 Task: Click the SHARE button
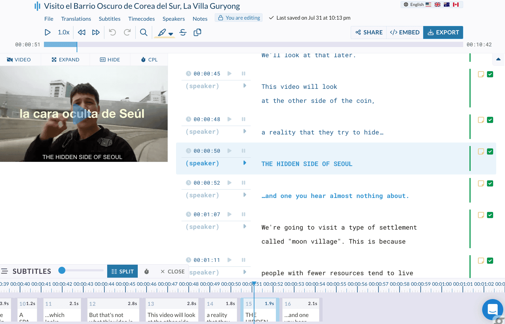(x=369, y=32)
